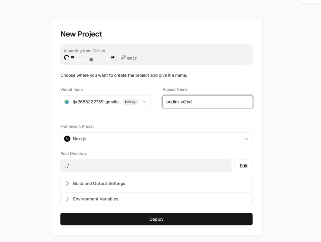The width and height of the screenshot is (321, 242).
Task: Open the Vercel Team dropdown arrow
Action: tap(144, 102)
